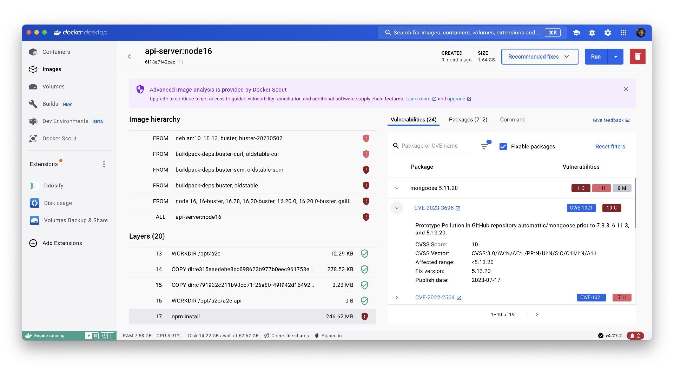Viewport: 674px width, 379px height.
Task: Click Check file shares in status bar
Action: (x=286, y=336)
